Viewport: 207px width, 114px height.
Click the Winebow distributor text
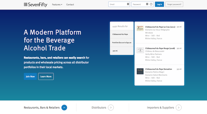point(149,33)
